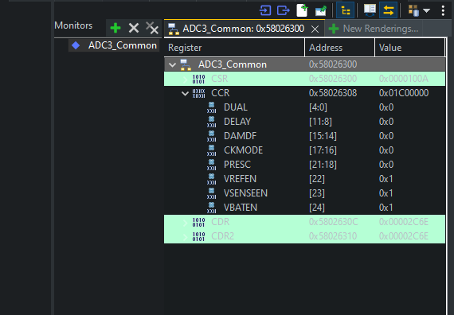Select the VSENSEEN bitfield row label
This screenshot has height=315, width=454.
tap(245, 193)
